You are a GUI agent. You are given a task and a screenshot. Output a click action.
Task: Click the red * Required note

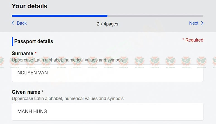tap(193, 40)
